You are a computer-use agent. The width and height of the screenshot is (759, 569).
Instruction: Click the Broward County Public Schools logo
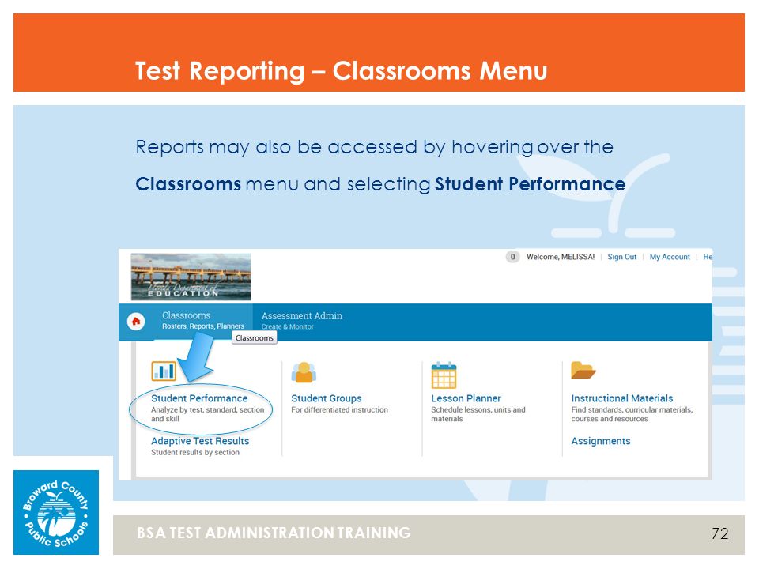(x=56, y=512)
